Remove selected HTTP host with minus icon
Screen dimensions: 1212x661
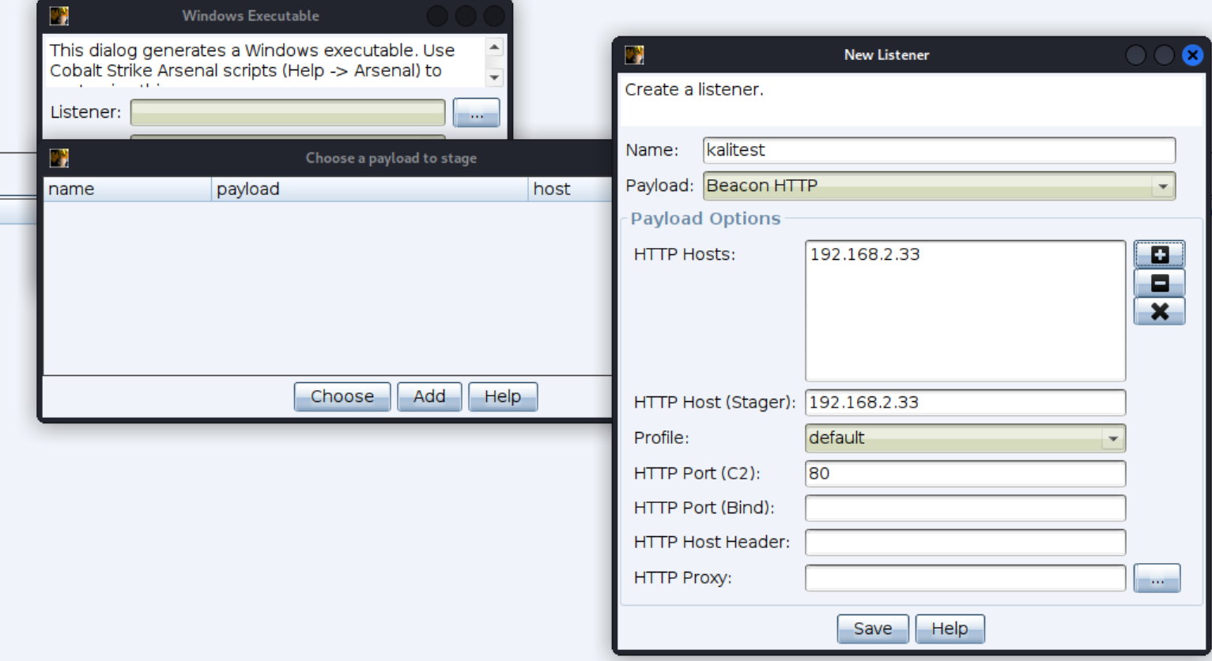[1159, 283]
